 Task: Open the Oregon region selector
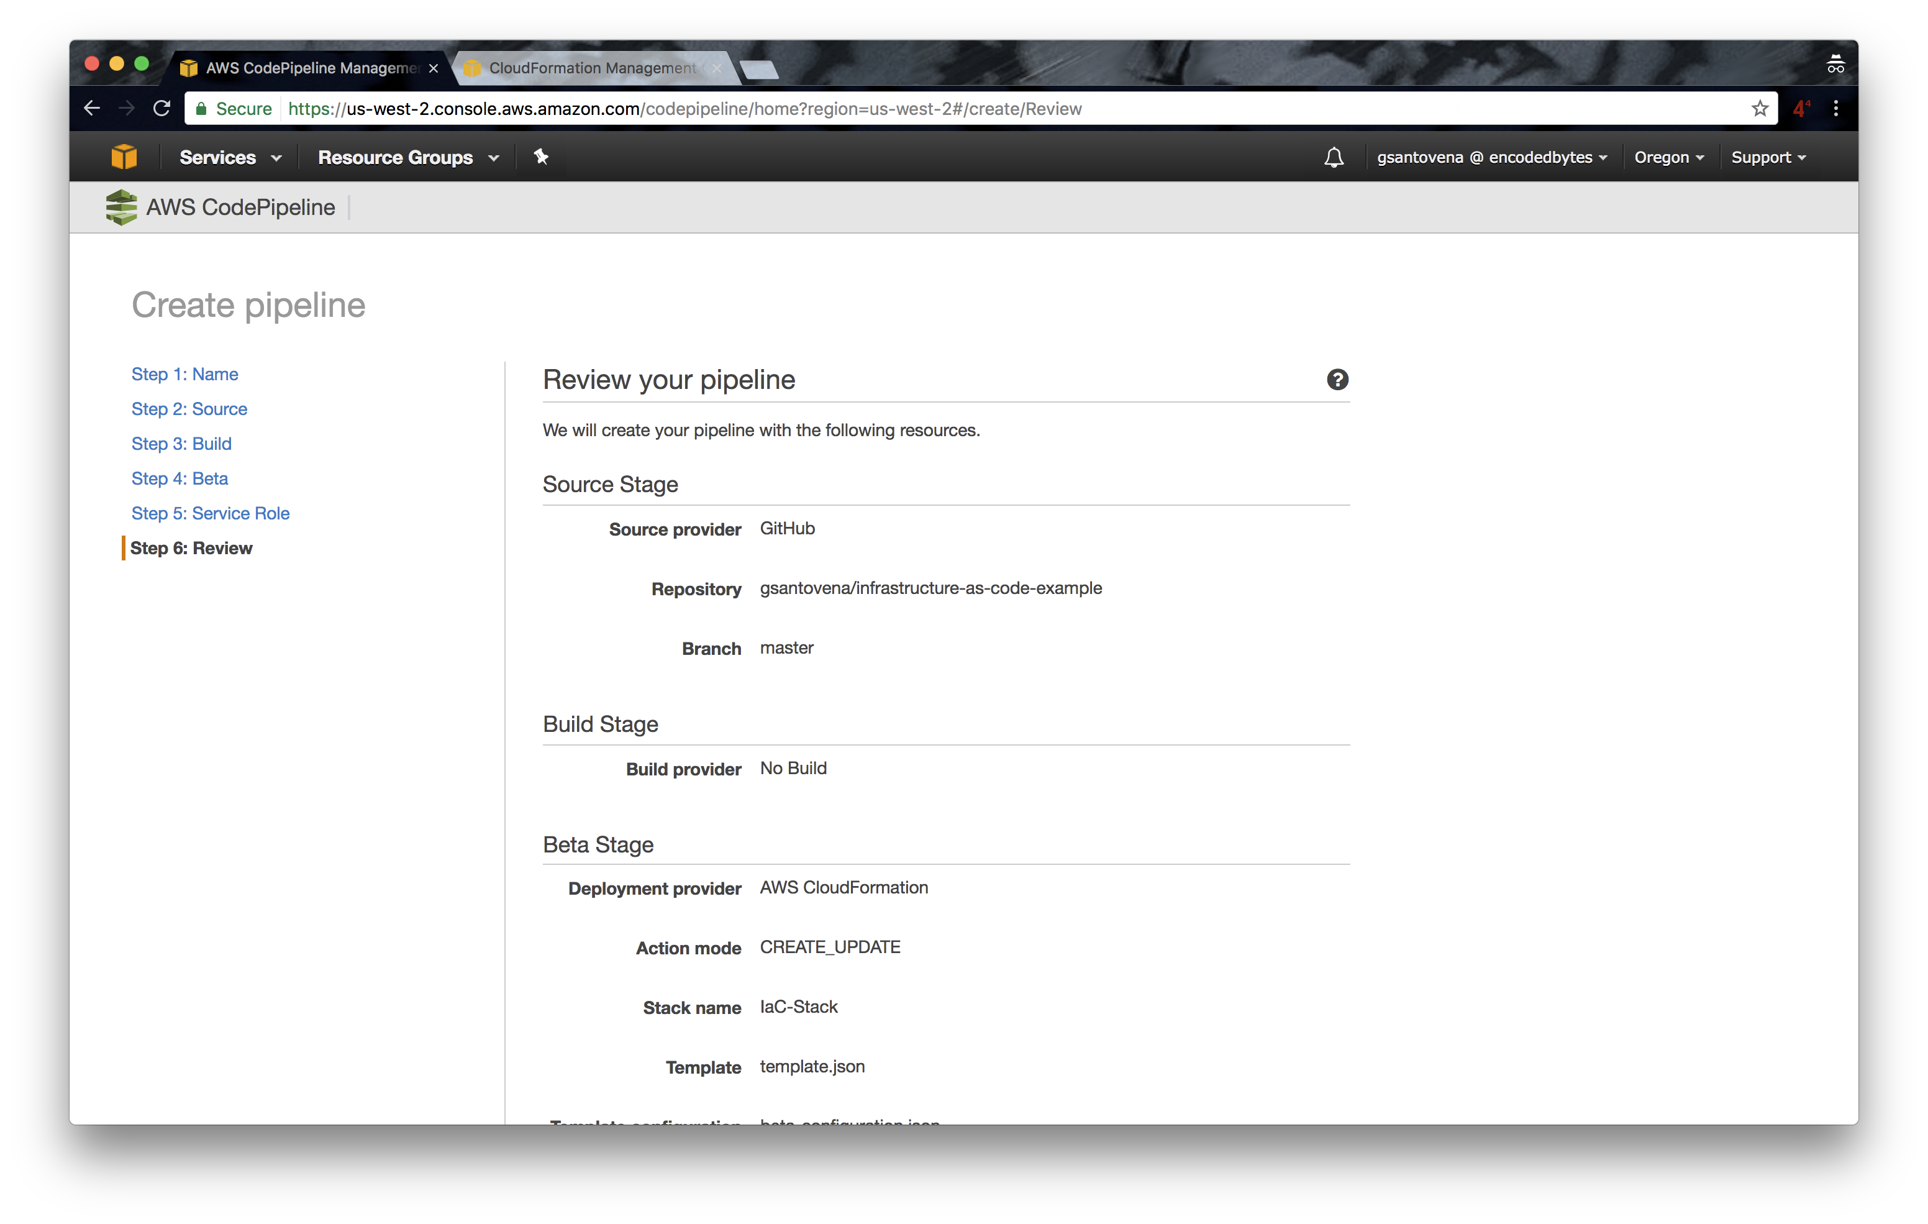(x=1668, y=158)
